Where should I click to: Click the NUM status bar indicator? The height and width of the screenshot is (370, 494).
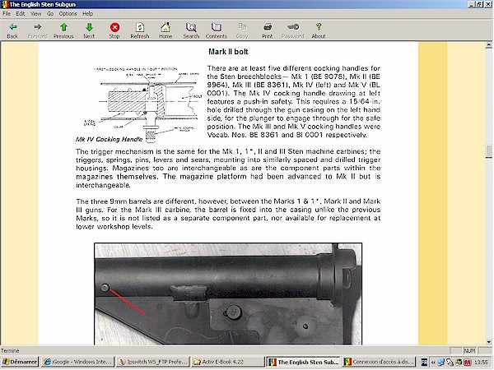coord(469,350)
